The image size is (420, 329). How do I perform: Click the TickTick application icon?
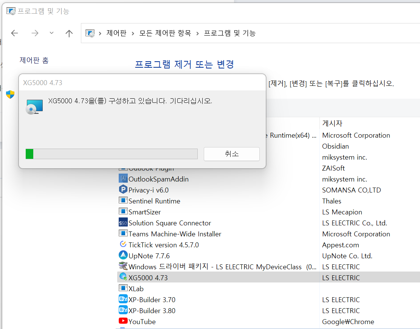pyautogui.click(x=123, y=245)
